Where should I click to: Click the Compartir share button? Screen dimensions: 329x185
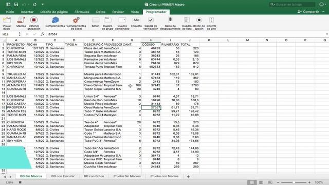308,12
